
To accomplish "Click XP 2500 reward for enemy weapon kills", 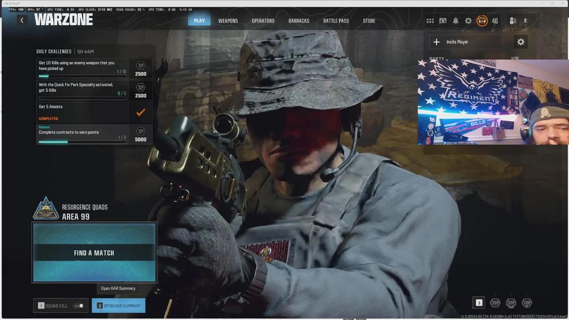I will [x=140, y=69].
